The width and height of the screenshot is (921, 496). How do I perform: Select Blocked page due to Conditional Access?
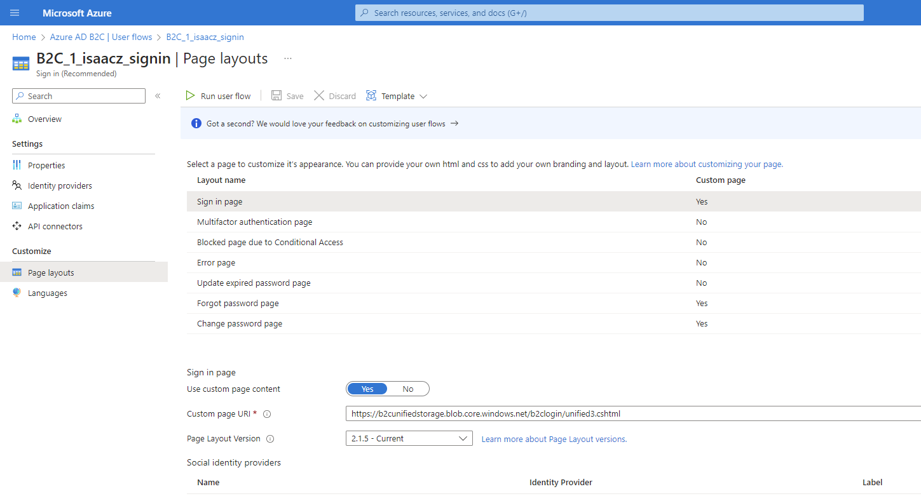554,242
